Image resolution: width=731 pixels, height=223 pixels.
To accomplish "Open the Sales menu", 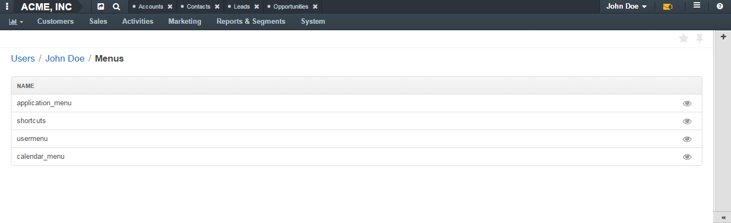I will pos(98,22).
